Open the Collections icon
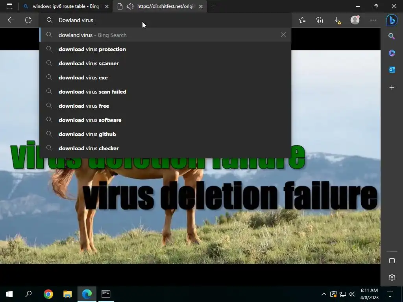The width and height of the screenshot is (403, 302). click(320, 20)
